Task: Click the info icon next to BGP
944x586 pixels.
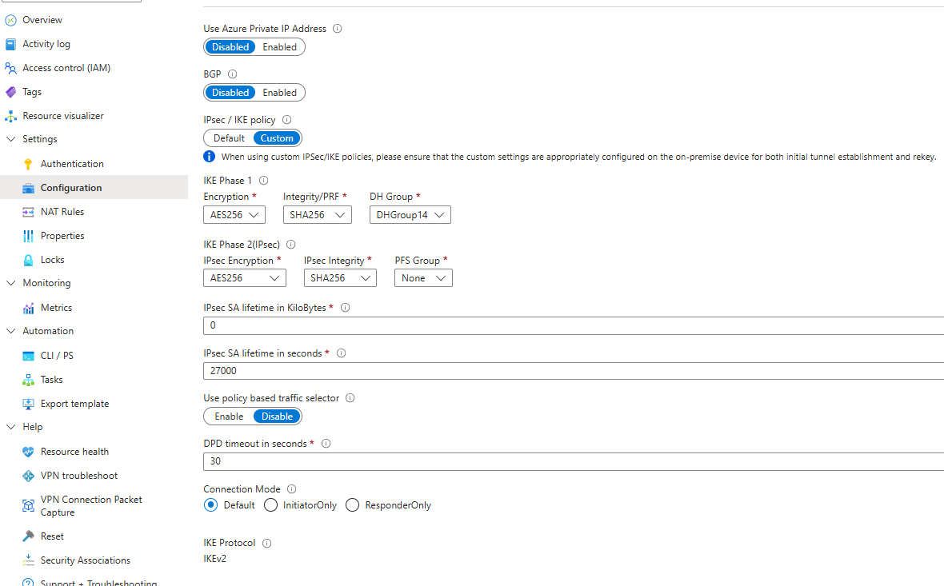Action: [232, 74]
